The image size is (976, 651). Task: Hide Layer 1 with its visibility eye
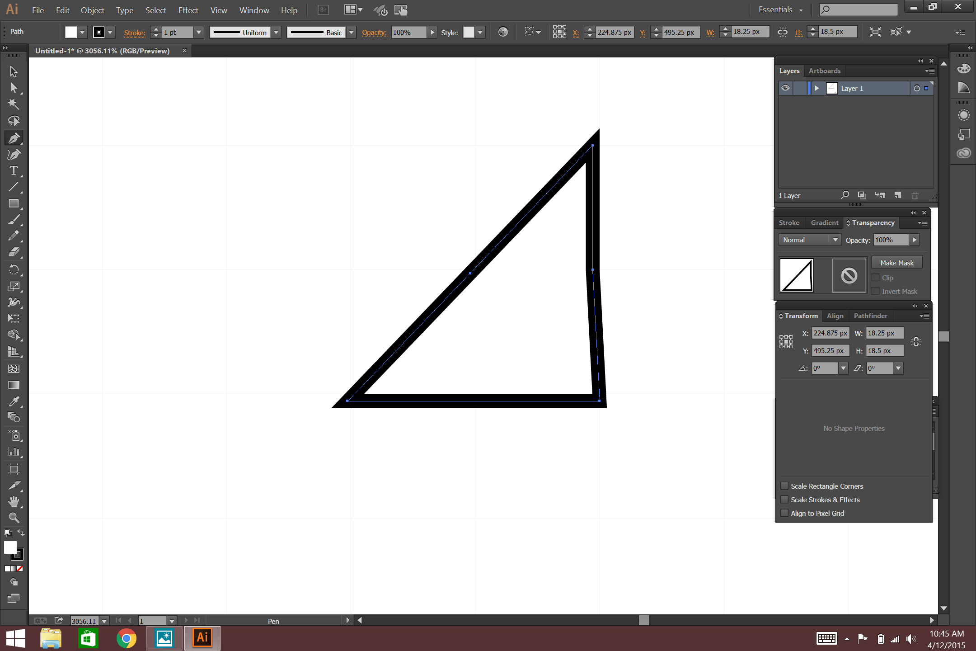click(785, 88)
